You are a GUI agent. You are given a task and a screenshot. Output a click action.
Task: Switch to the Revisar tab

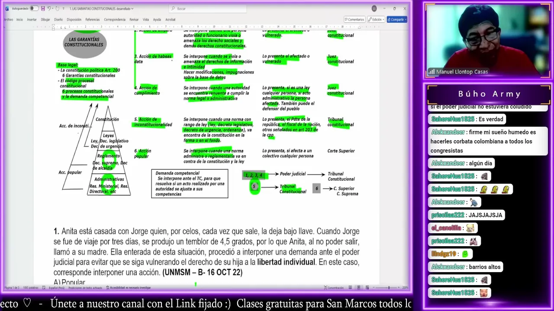134,19
